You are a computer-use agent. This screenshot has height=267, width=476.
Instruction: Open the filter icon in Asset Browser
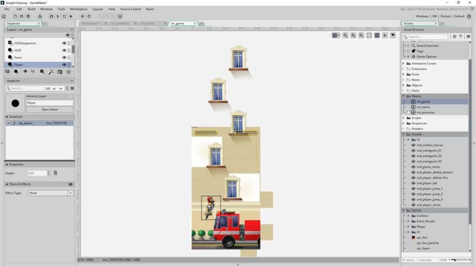point(461,36)
